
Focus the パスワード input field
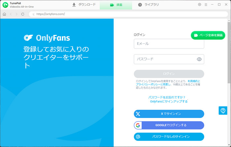pyautogui.click(x=169, y=59)
